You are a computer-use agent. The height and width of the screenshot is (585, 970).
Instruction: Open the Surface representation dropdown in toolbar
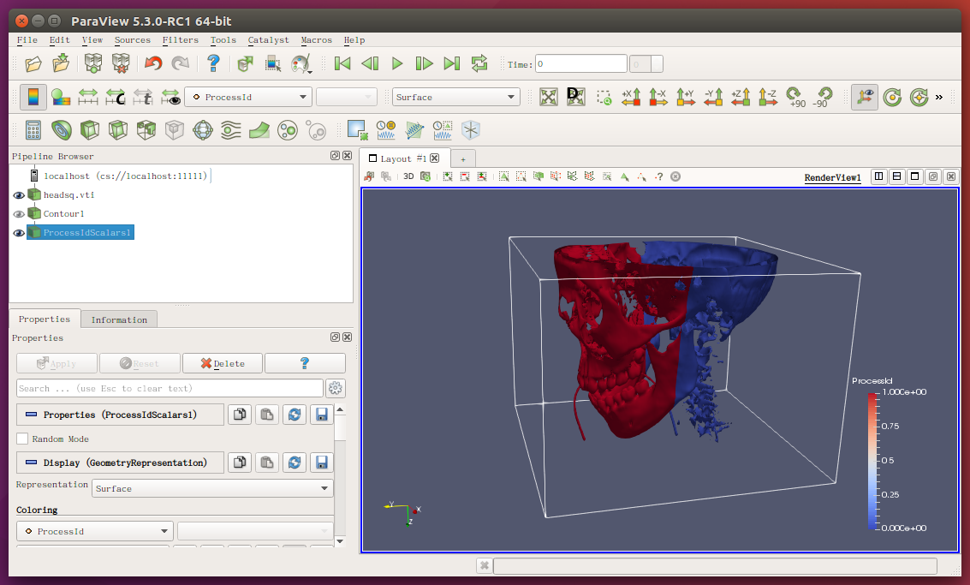point(455,97)
